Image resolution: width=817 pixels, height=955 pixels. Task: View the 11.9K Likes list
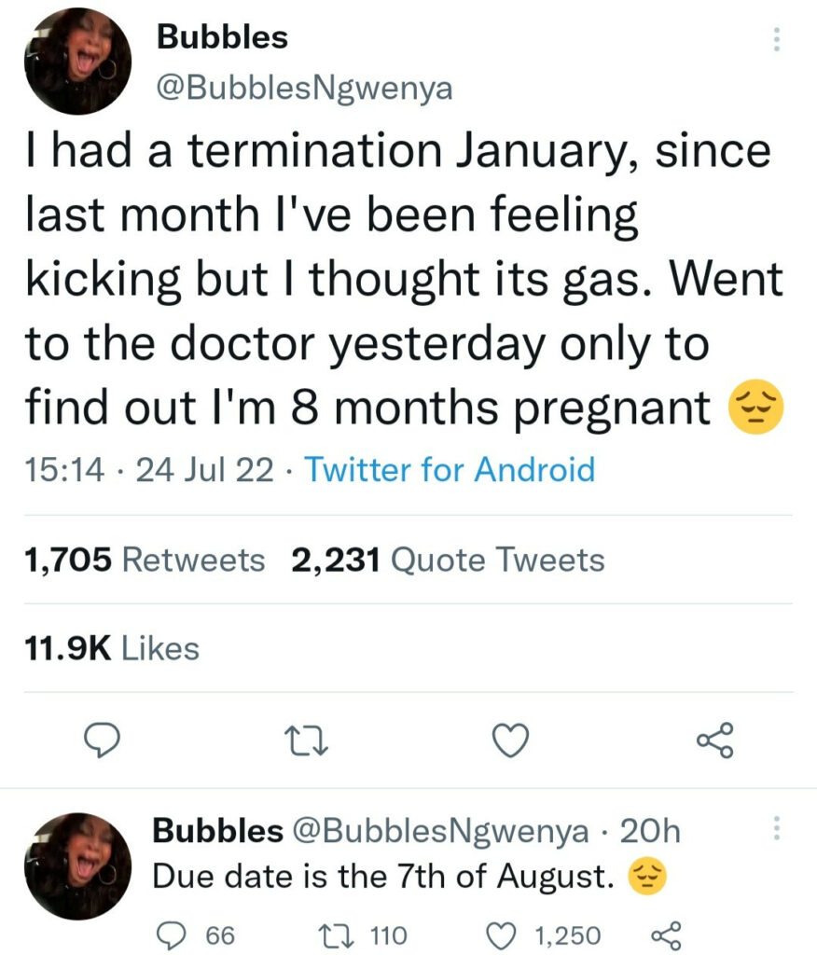point(109,649)
